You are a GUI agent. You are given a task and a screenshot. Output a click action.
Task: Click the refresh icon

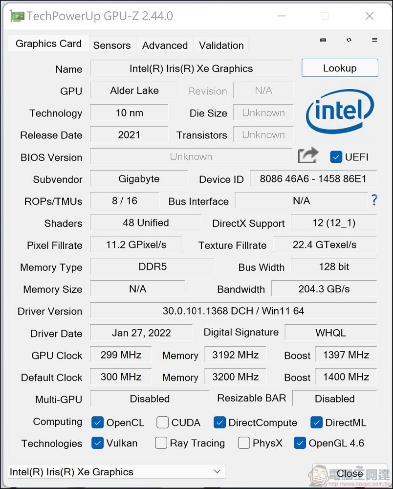(x=349, y=40)
